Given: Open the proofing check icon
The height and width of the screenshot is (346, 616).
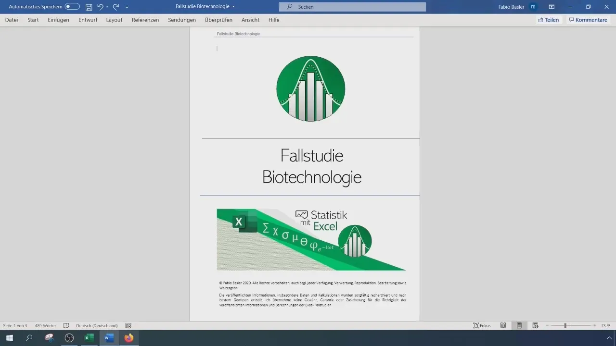Looking at the screenshot, I should pyautogui.click(x=66, y=325).
